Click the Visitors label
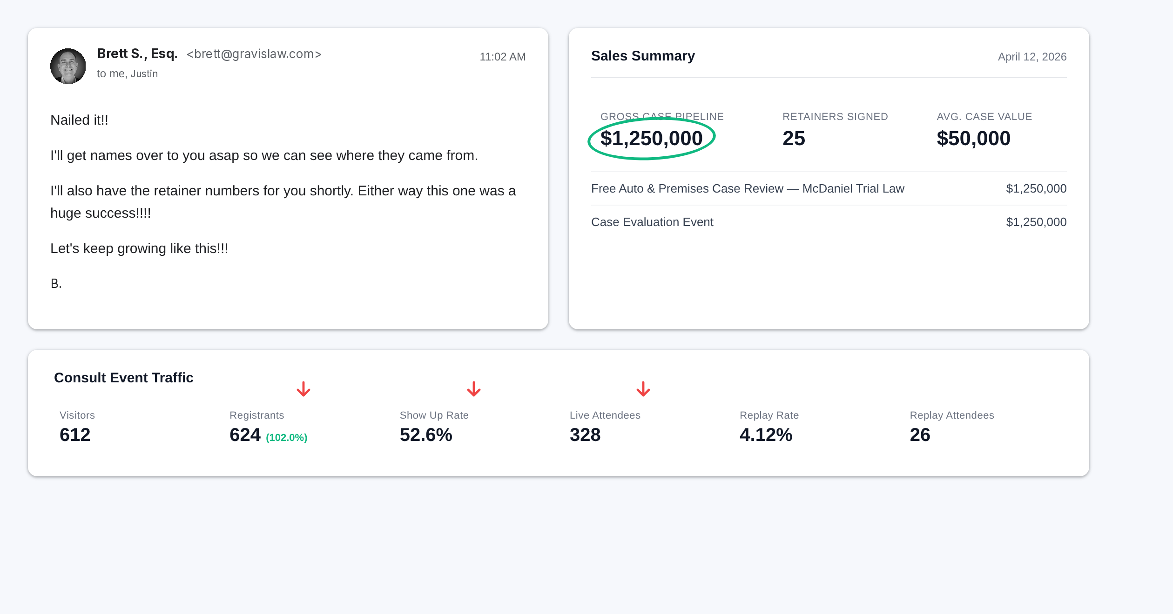The width and height of the screenshot is (1173, 614). [x=77, y=415]
